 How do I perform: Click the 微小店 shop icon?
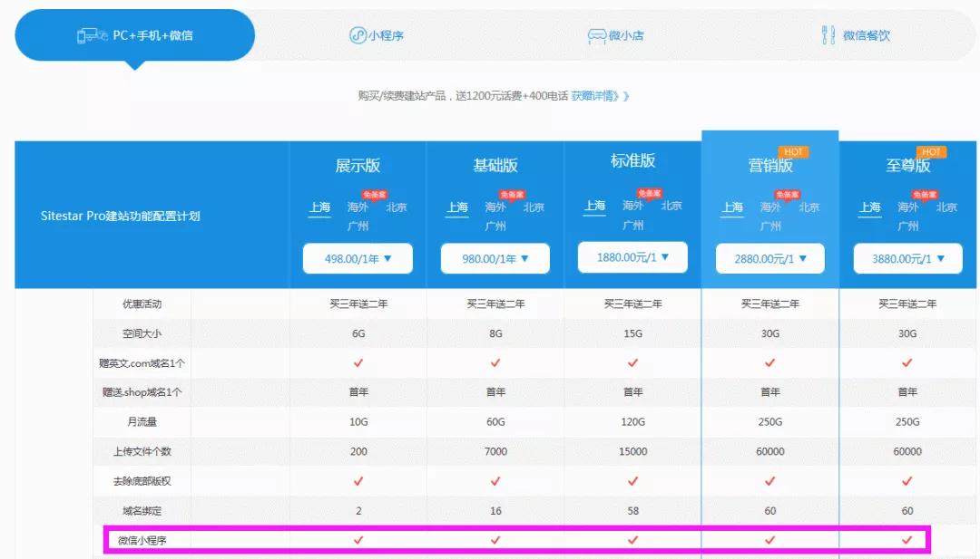click(597, 36)
